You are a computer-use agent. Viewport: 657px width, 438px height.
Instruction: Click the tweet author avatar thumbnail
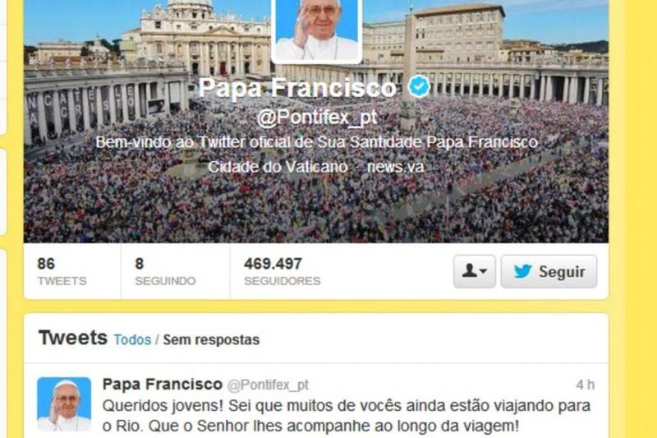(64, 404)
